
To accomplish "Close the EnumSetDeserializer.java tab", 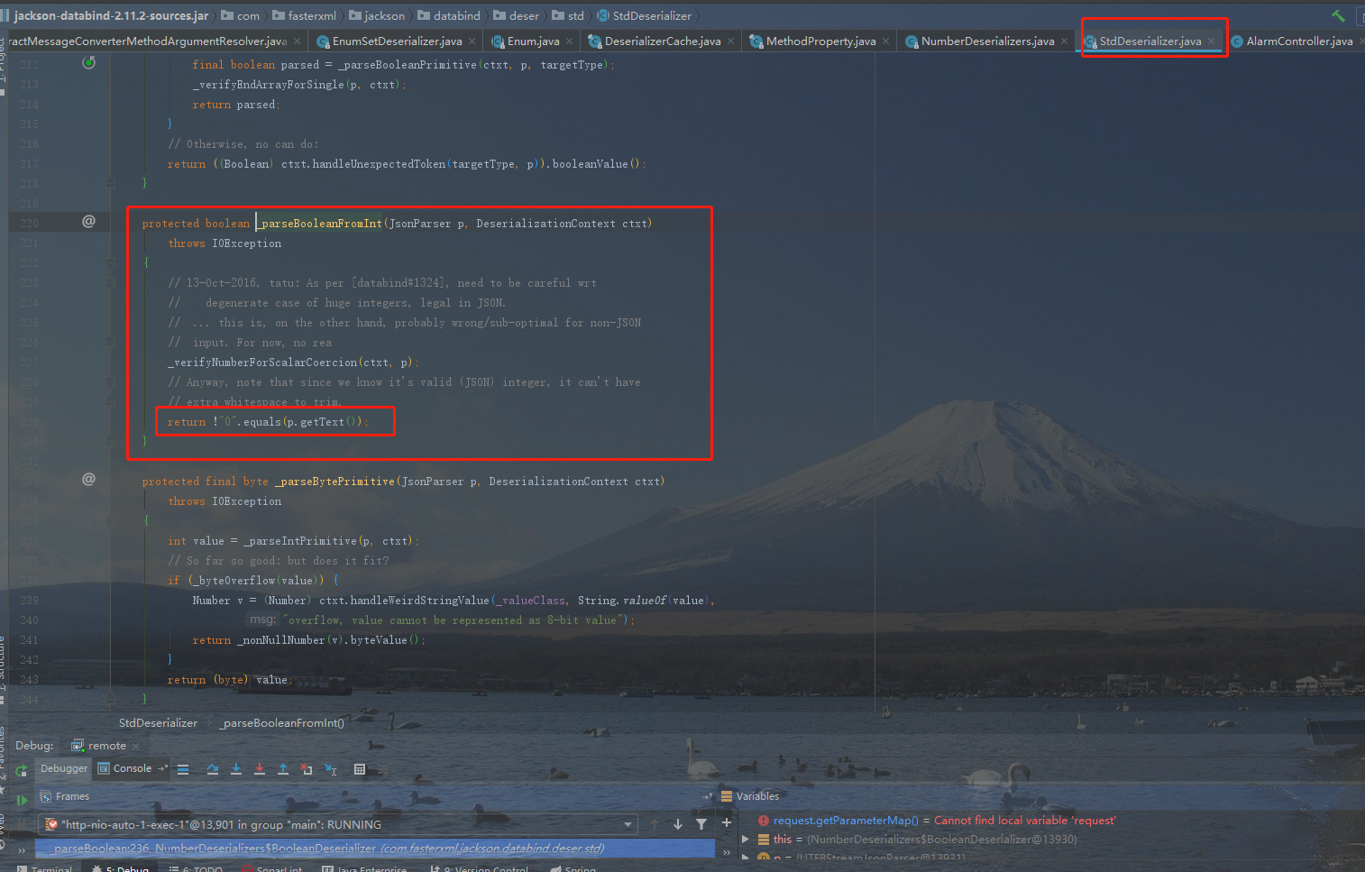I will (472, 41).
